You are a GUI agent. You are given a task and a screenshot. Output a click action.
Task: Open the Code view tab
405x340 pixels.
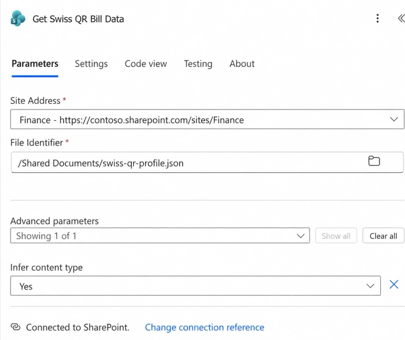146,64
